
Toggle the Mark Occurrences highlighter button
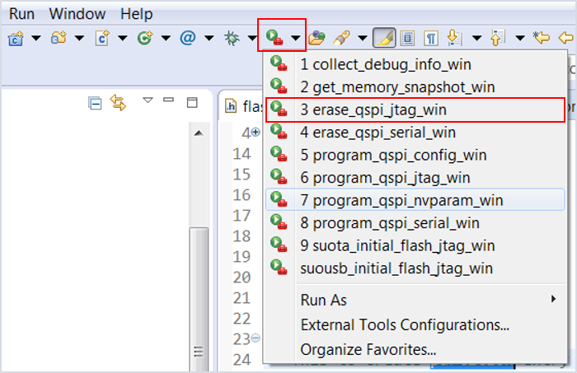(x=383, y=38)
